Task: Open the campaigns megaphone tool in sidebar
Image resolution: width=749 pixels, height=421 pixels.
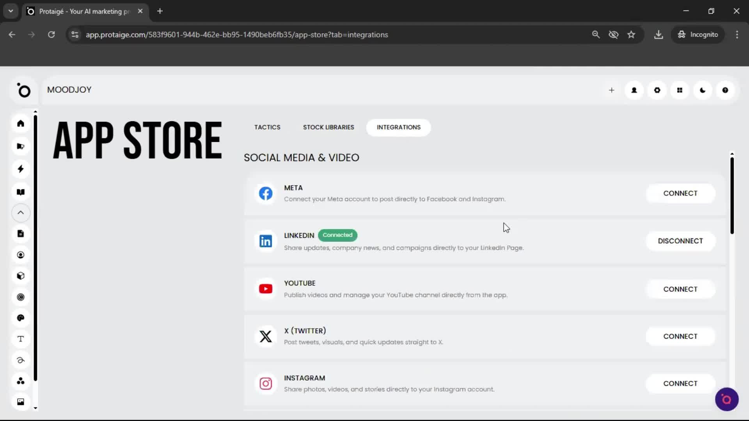Action: coord(21,146)
